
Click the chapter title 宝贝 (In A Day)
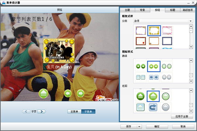(59, 67)
